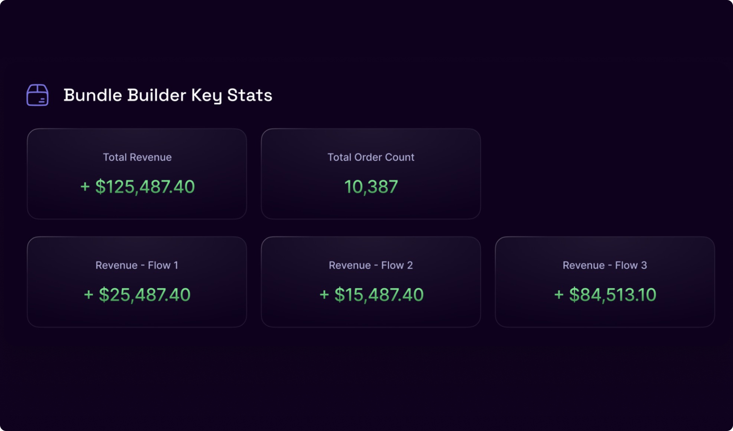Select the Revenue - Flow 1 label
The image size is (733, 431).
[137, 265]
